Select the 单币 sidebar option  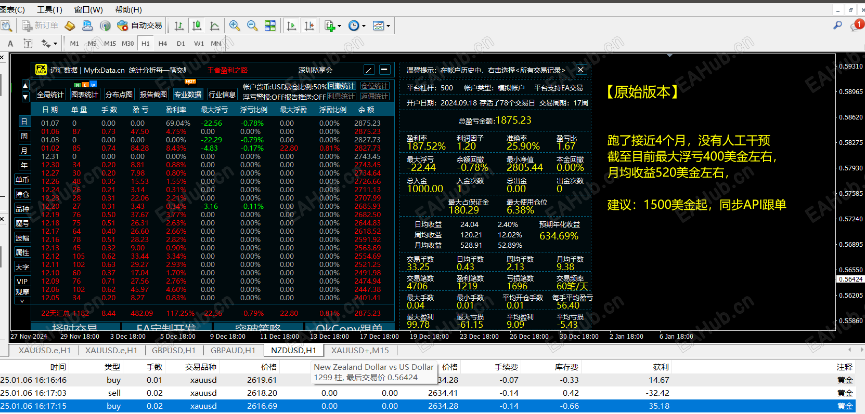pos(22,180)
